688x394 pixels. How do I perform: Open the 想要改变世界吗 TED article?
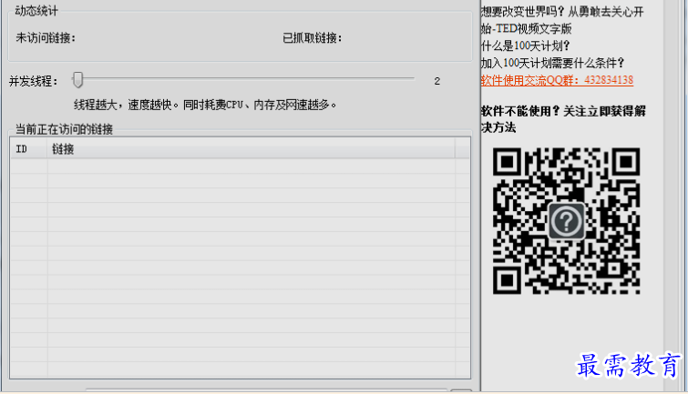click(562, 20)
